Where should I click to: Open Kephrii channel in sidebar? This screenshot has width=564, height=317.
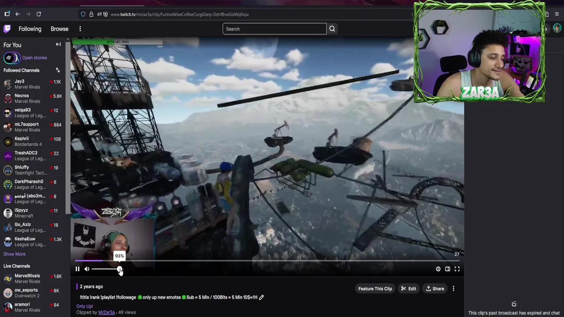33,141
